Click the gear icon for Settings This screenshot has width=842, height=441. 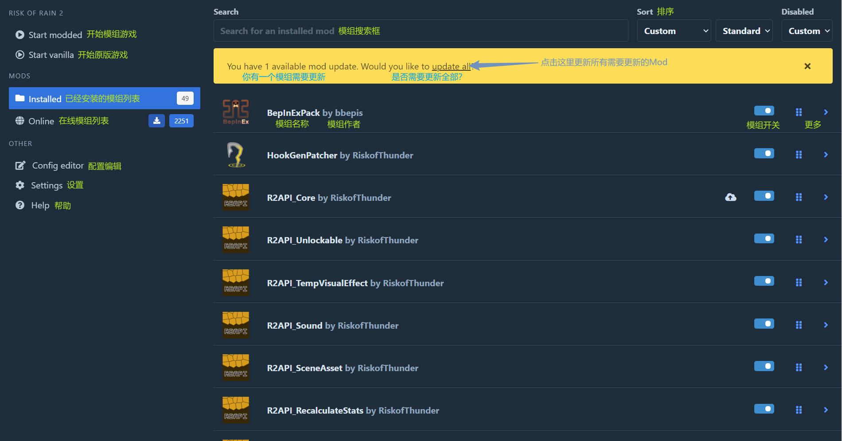pyautogui.click(x=20, y=185)
